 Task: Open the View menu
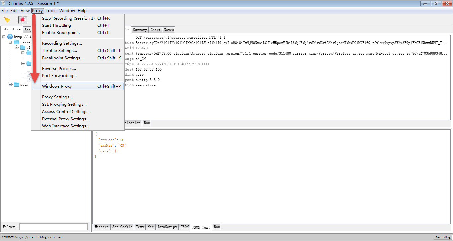pos(25,10)
